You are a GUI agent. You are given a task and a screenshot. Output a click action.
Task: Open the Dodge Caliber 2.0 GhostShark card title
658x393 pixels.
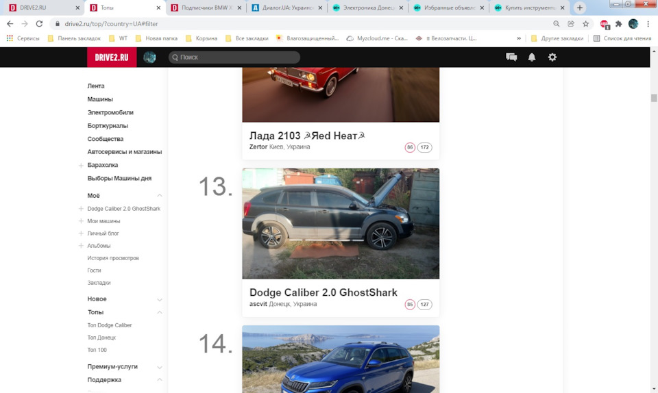point(323,292)
